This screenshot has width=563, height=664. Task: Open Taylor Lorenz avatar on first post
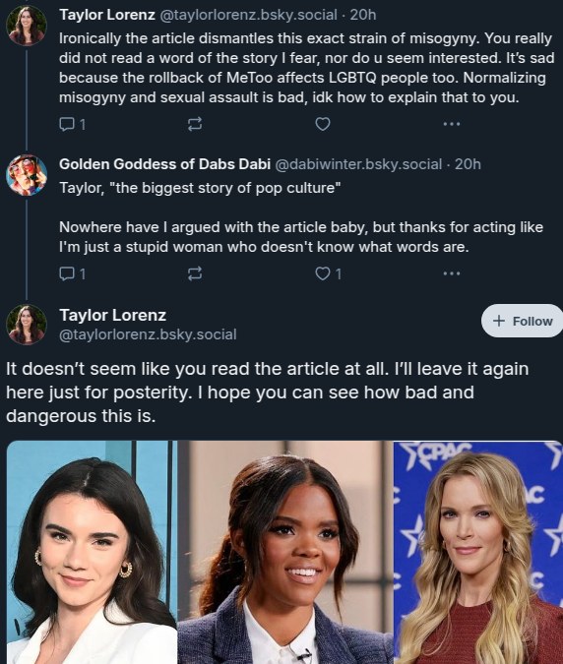tap(27, 26)
